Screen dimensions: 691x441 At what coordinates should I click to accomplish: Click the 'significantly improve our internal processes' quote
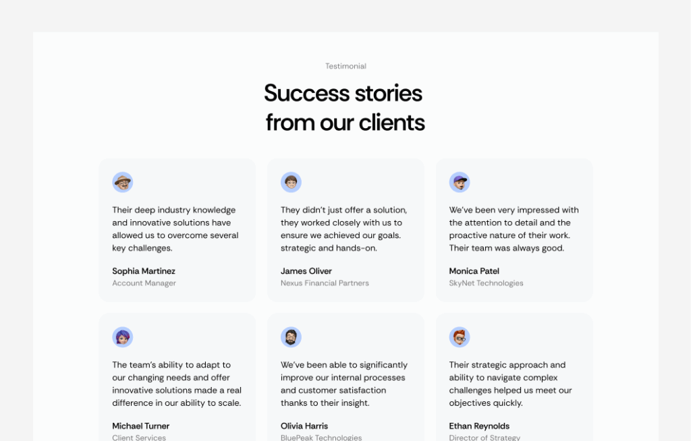pyautogui.click(x=344, y=384)
